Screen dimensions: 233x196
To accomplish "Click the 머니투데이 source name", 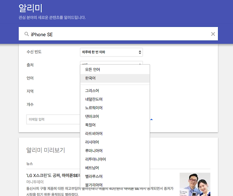I will 35,182.
